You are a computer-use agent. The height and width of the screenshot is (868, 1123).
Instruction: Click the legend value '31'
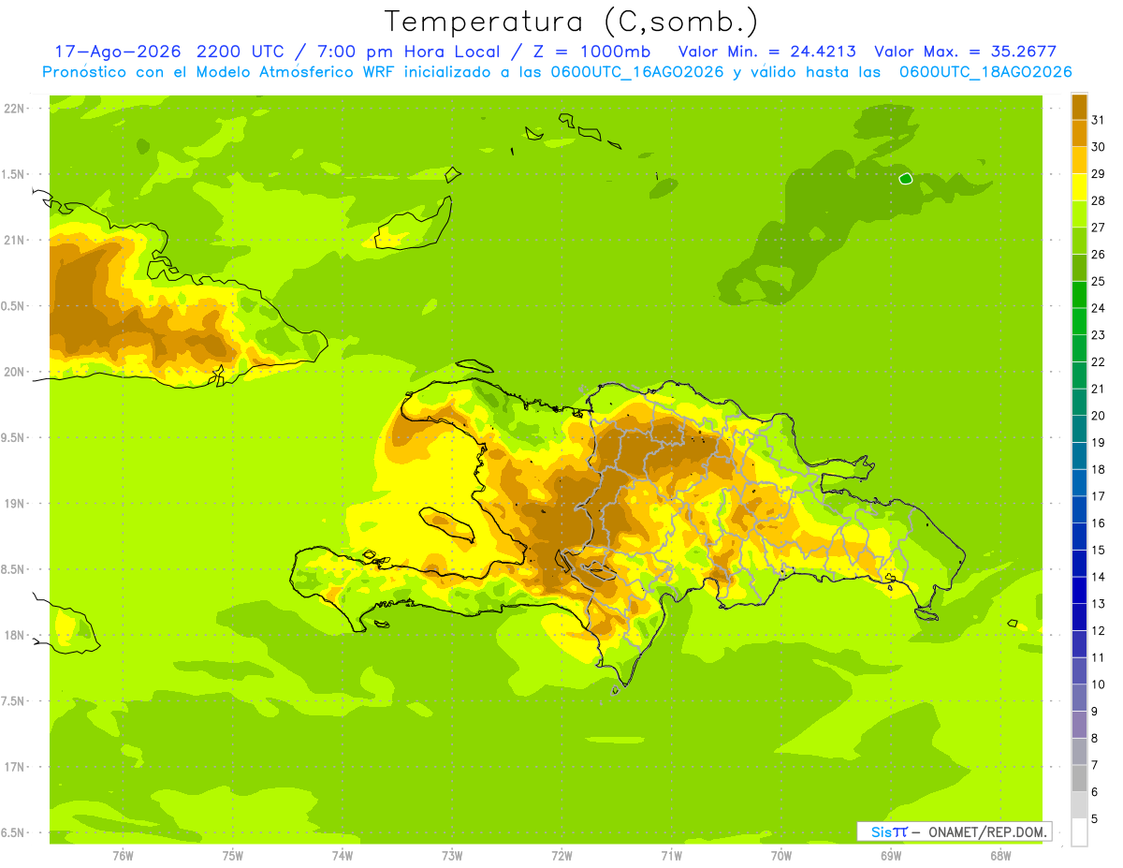pos(1098,120)
